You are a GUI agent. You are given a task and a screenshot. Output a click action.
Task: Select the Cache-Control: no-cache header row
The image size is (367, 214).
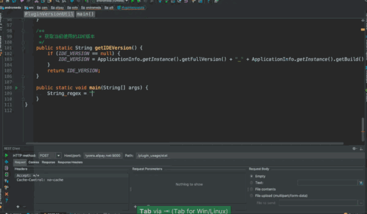(71, 180)
